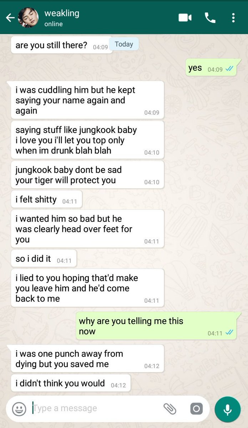
Task: Tap the 'Today' date label
Action: pos(124,44)
